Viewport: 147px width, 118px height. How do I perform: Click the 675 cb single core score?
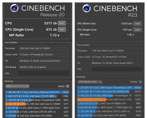51,29
